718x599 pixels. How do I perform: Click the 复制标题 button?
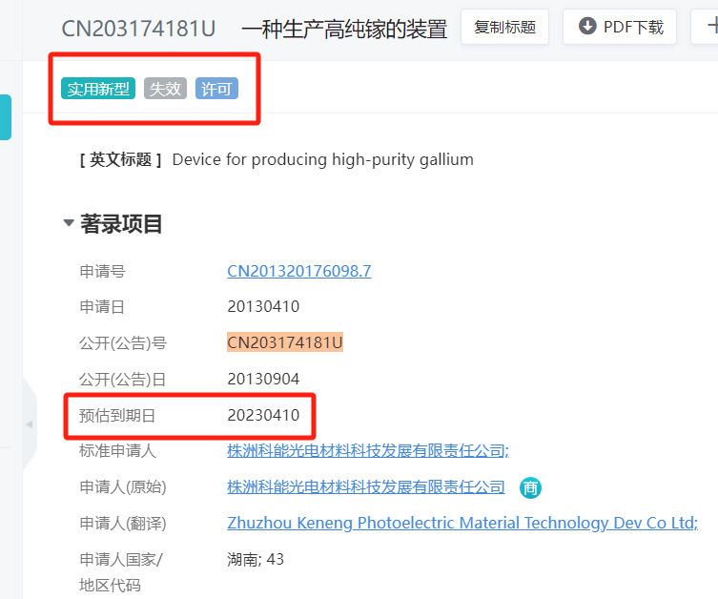[x=504, y=27]
